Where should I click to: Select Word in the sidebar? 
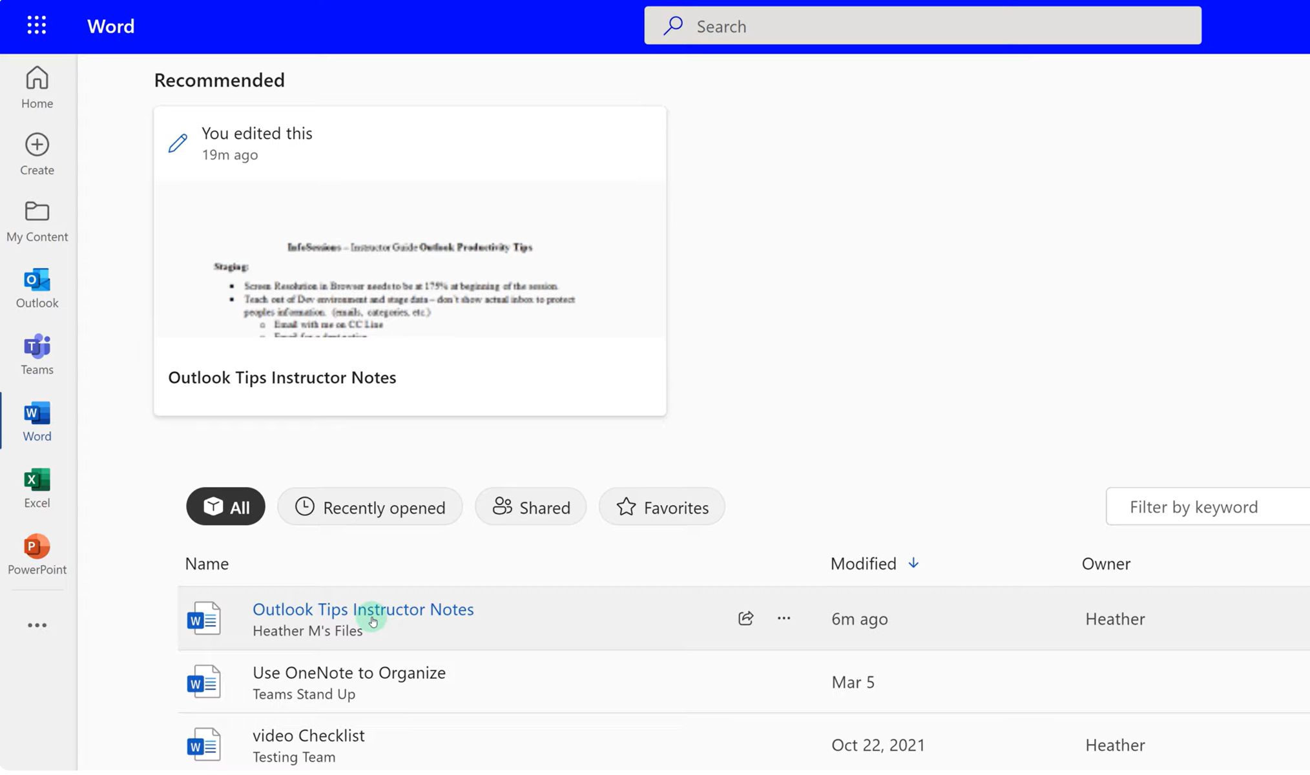[x=37, y=420]
